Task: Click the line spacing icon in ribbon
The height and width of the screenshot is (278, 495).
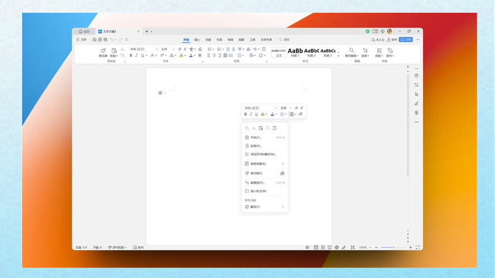Action: click(239, 56)
